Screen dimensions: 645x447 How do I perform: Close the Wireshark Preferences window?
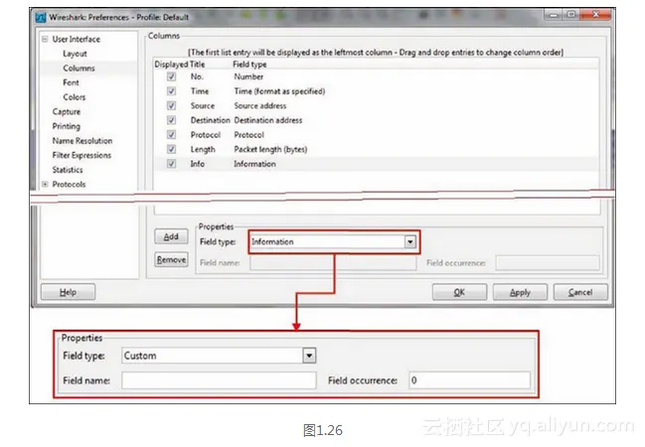[x=595, y=14]
